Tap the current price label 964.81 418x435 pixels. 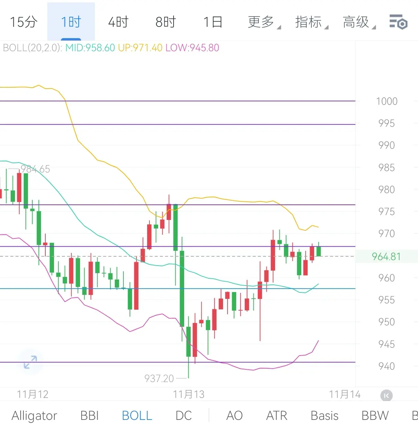coord(386,257)
